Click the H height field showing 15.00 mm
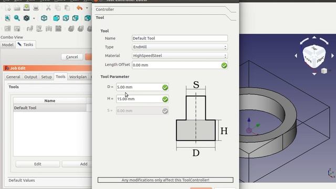 click(x=142, y=99)
